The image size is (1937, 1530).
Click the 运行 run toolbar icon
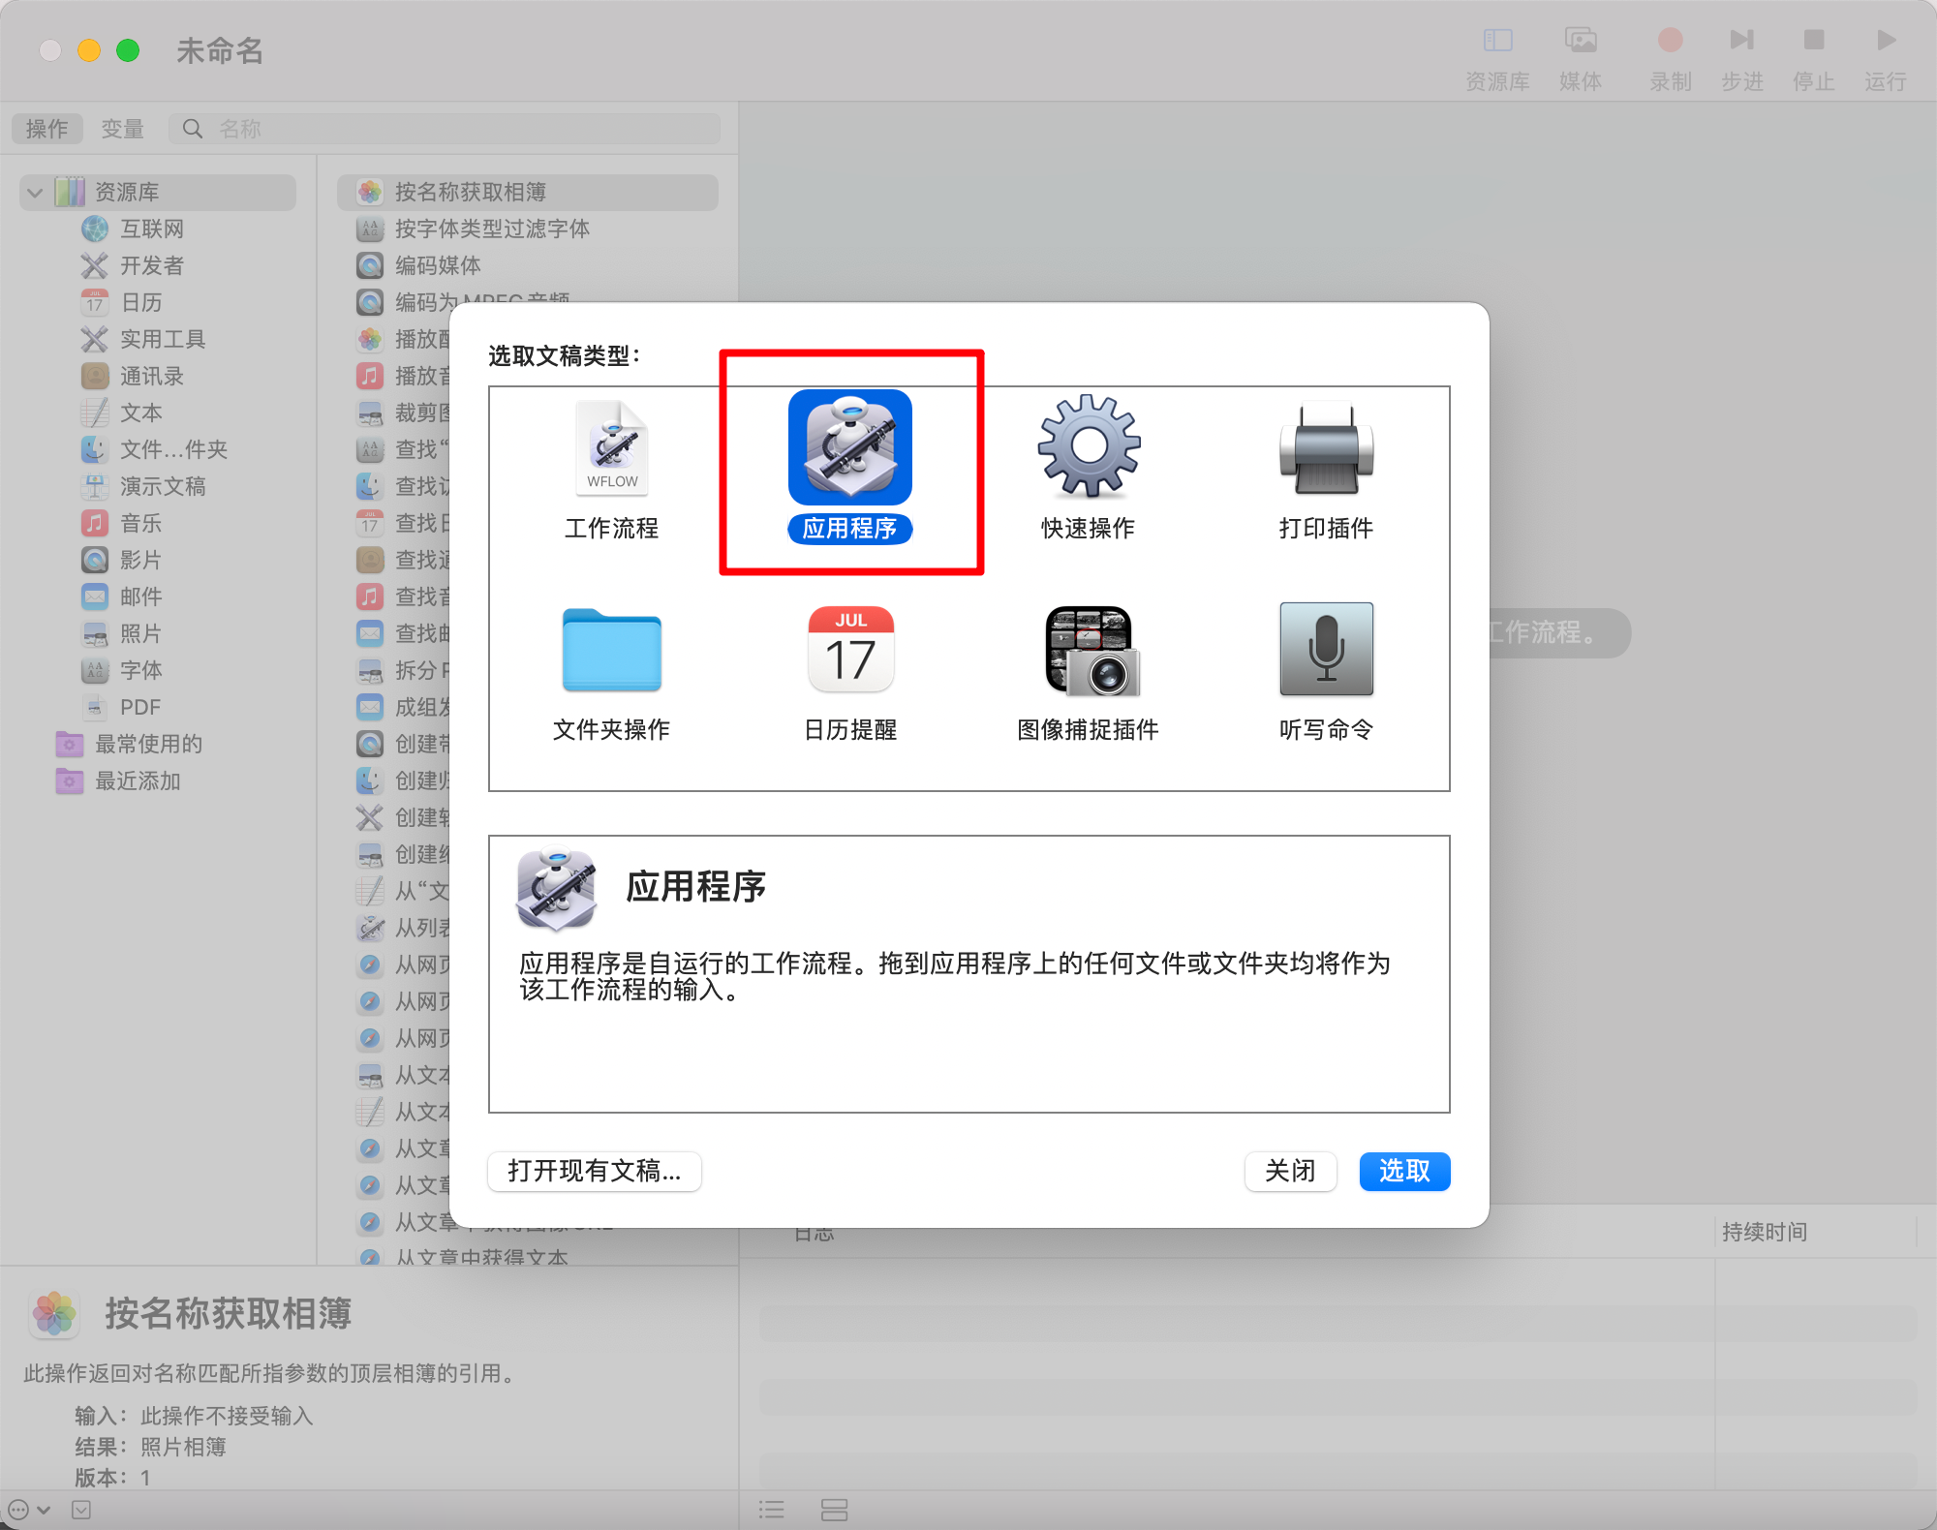1885,41
